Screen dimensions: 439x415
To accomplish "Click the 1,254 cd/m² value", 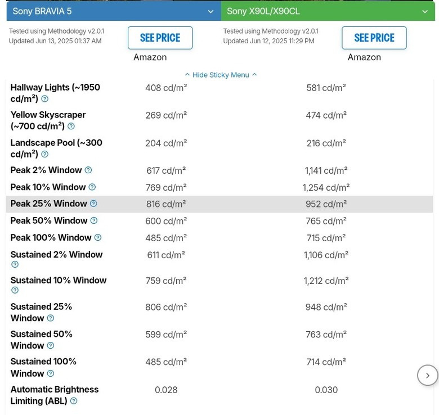I will [x=326, y=188].
